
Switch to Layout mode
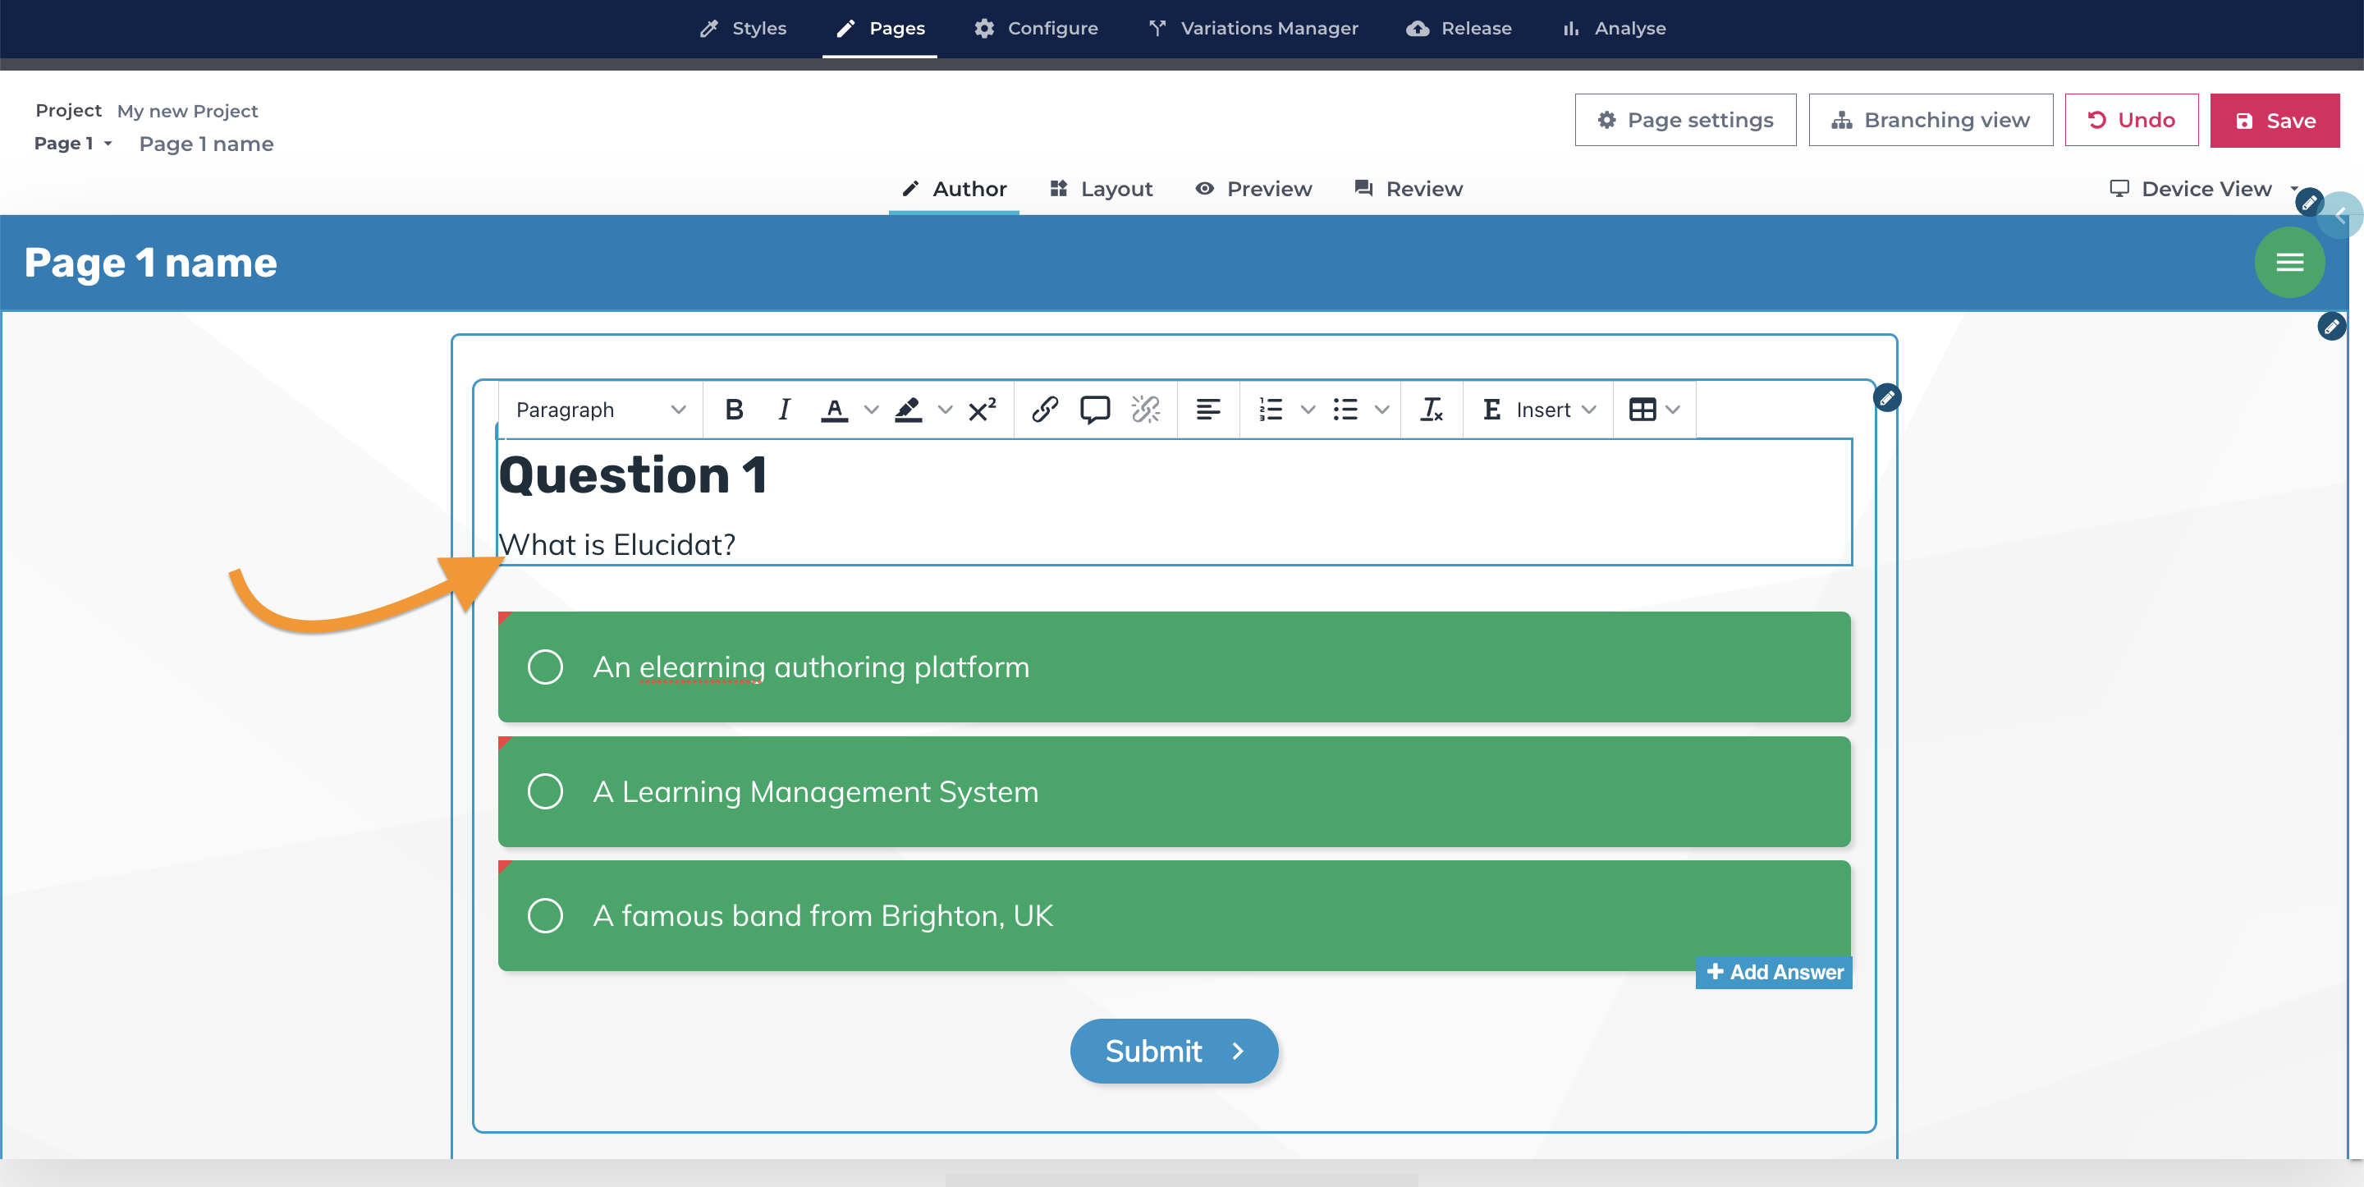(x=1102, y=189)
